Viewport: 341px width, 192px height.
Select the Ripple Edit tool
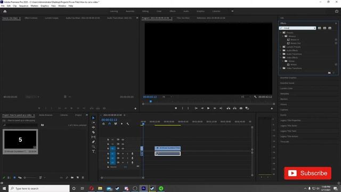94,127
